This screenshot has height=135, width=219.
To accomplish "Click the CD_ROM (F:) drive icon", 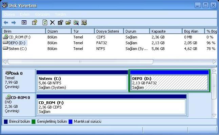I will pyautogui.click(x=5, y=37).
